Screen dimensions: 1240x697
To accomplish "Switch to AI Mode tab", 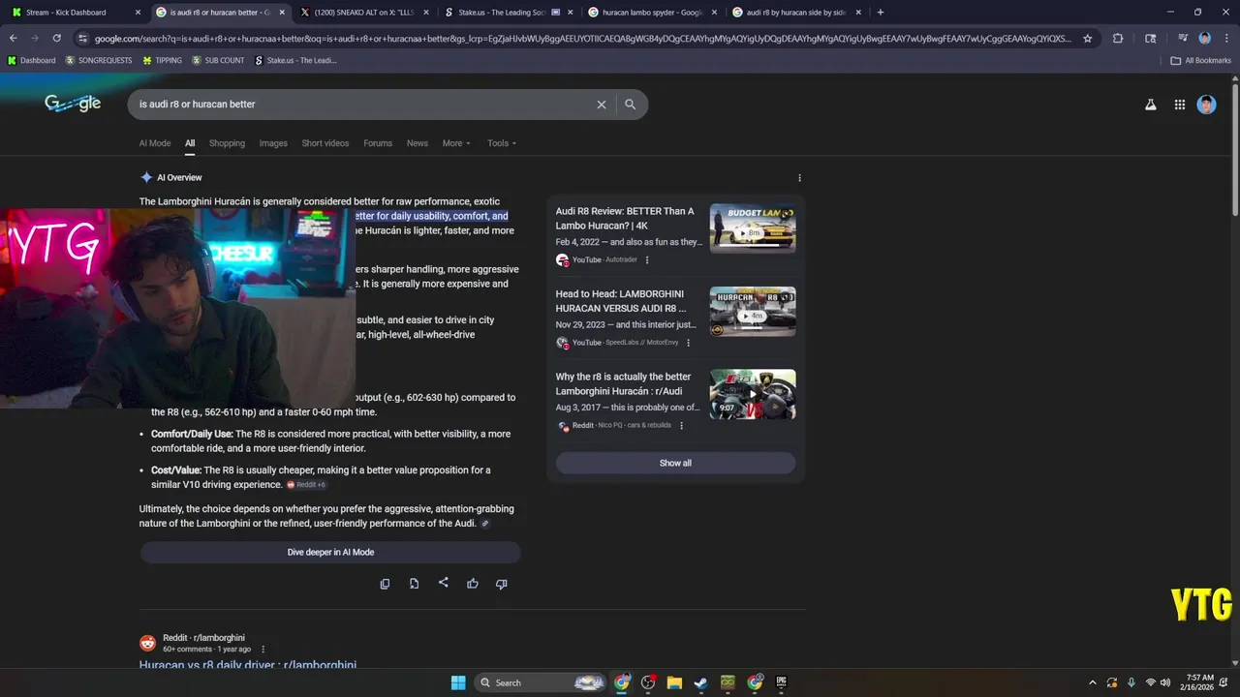I will (155, 143).
